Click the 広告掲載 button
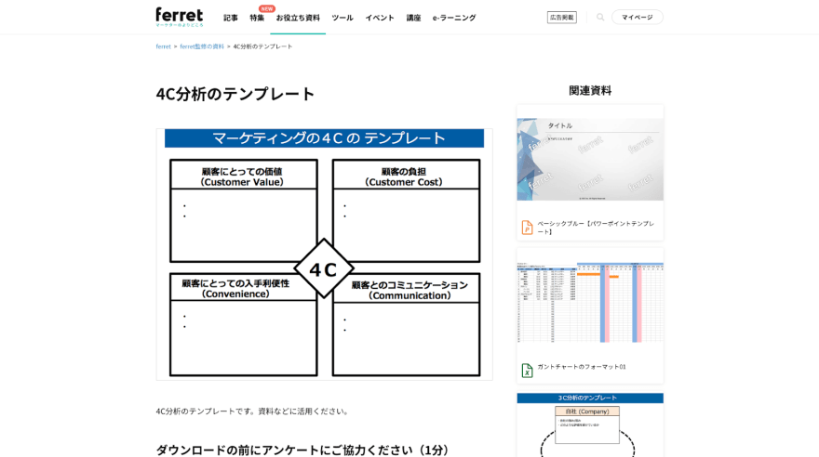 click(561, 18)
